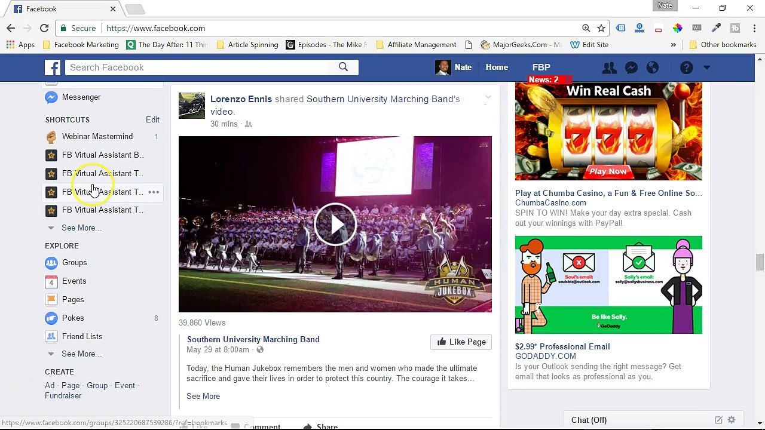Open the MajorGeeks.Com bookmark
This screenshot has height=430, width=765.
tap(520, 45)
